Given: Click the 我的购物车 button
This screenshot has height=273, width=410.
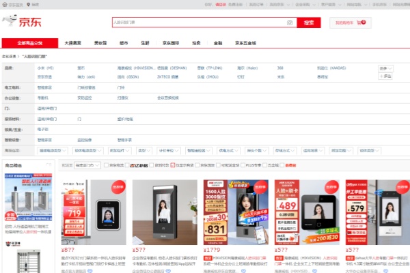Looking at the screenshot, I should coord(351,23).
